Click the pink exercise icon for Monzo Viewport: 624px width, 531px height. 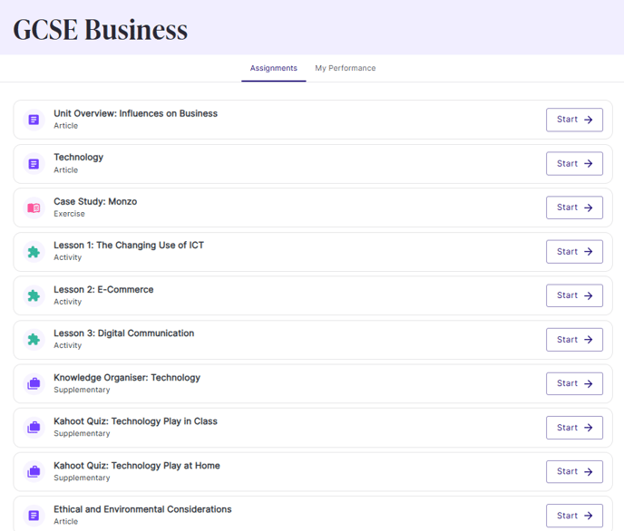pos(34,208)
